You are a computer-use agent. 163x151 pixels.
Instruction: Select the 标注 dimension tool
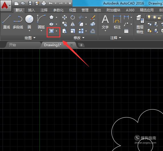point(117,22)
